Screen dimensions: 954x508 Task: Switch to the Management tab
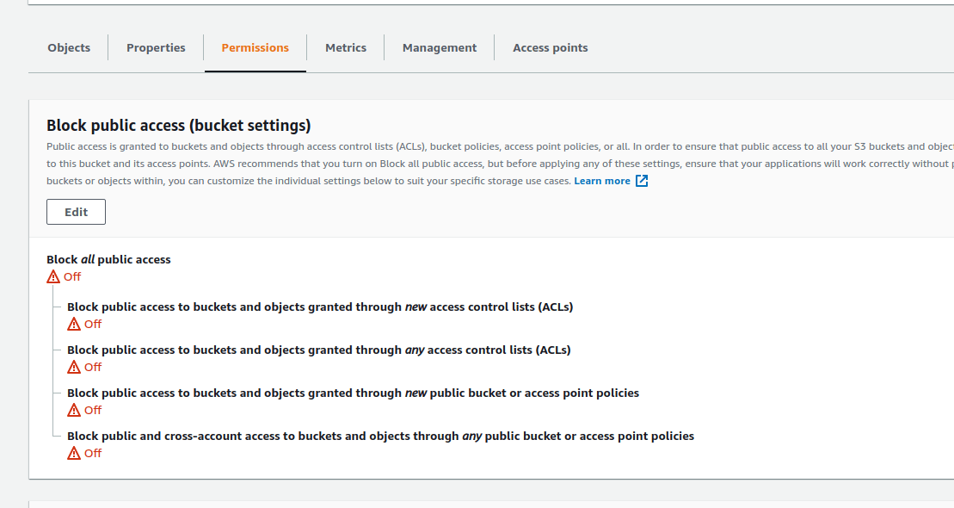[x=439, y=47]
